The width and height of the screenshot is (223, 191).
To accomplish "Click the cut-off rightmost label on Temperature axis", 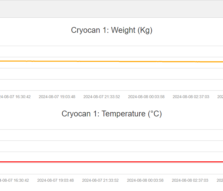I will point(220,180).
